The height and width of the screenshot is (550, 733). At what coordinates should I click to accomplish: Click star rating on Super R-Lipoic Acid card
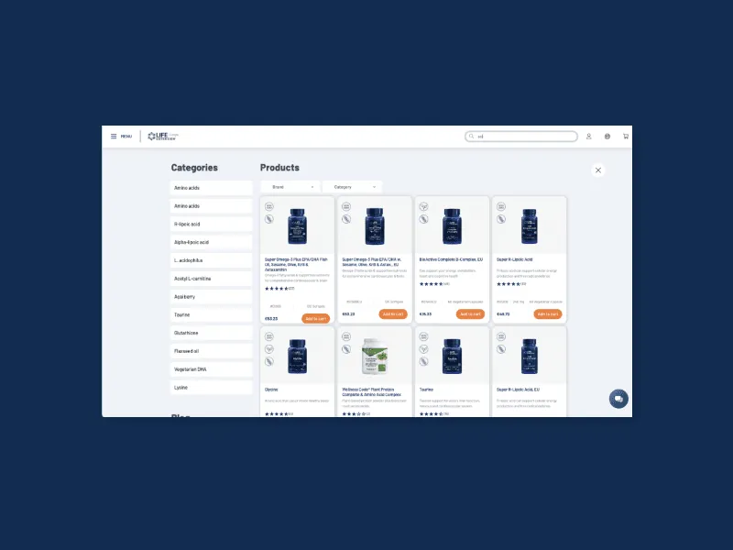509,284
